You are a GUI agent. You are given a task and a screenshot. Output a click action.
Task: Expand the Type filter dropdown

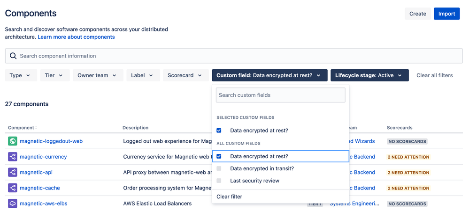coord(21,75)
